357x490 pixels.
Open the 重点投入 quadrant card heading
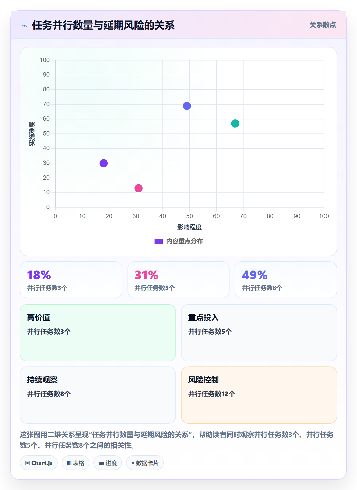pyautogui.click(x=203, y=317)
